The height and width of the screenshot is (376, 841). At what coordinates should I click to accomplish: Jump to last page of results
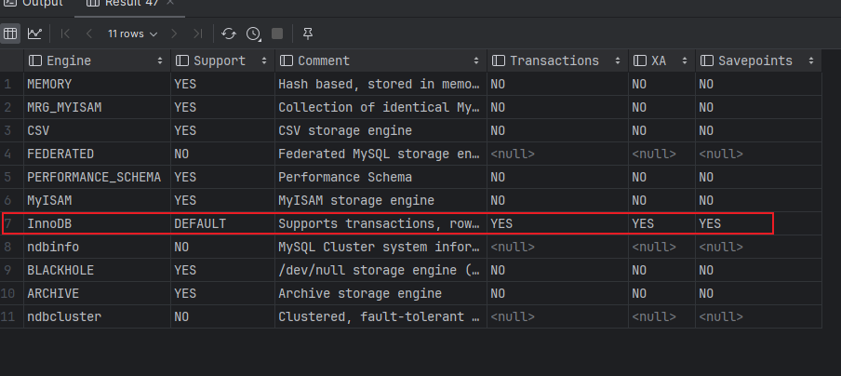[197, 34]
